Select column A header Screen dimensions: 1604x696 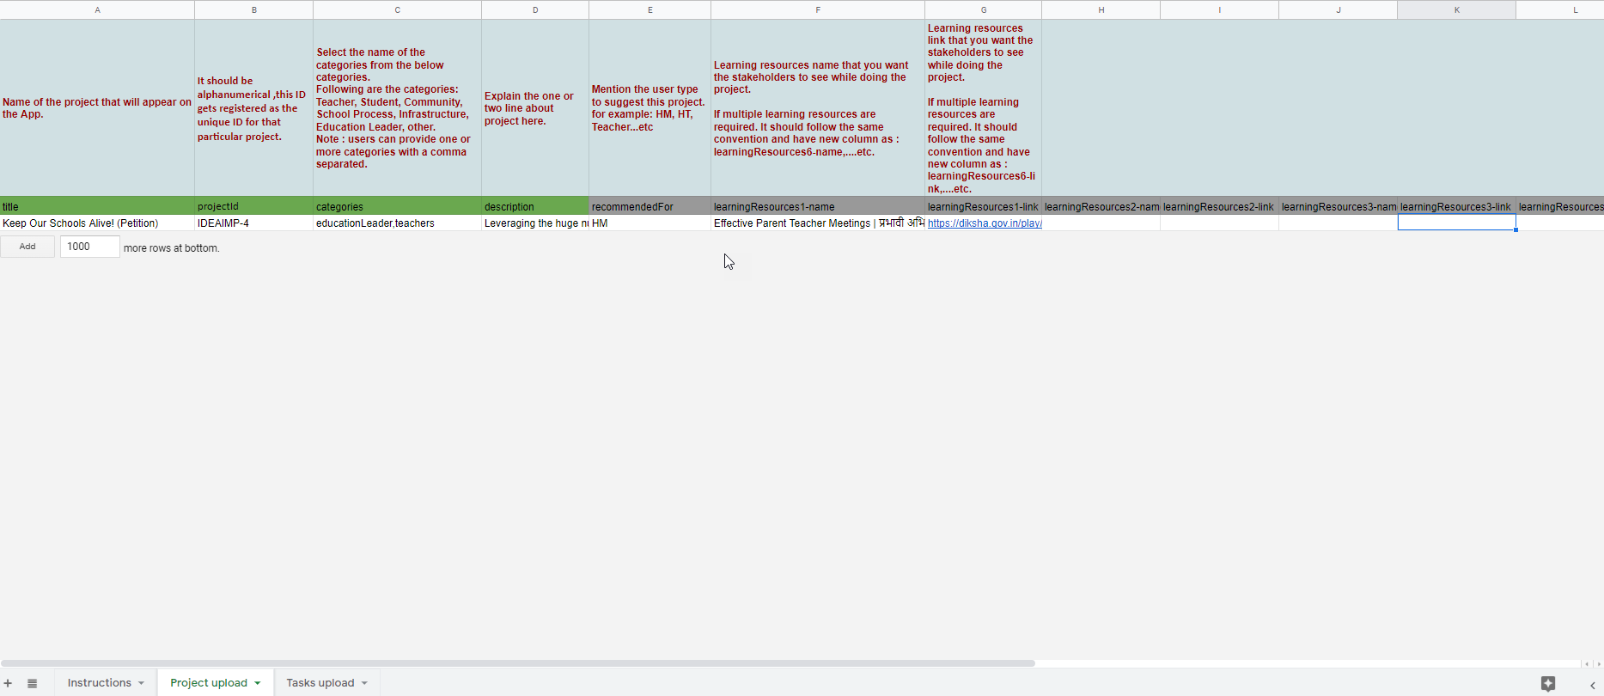[97, 9]
